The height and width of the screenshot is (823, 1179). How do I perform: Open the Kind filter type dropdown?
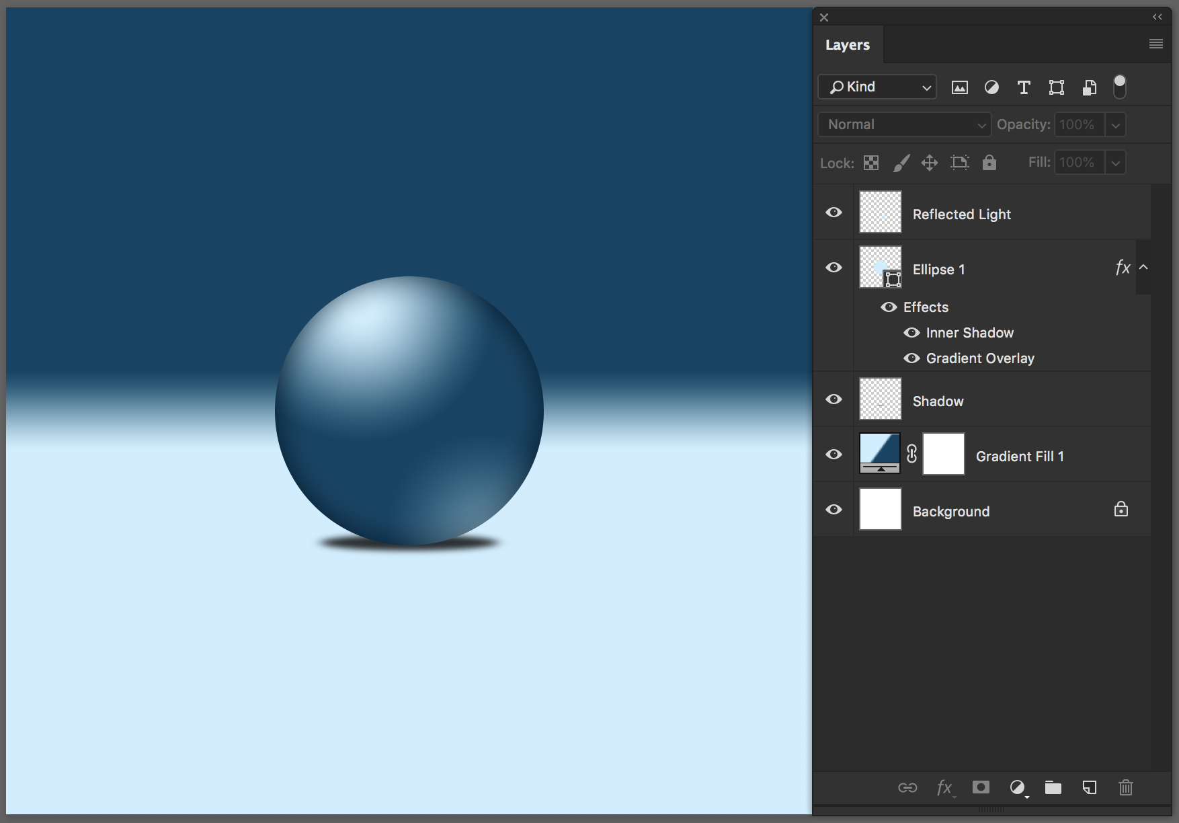(877, 87)
